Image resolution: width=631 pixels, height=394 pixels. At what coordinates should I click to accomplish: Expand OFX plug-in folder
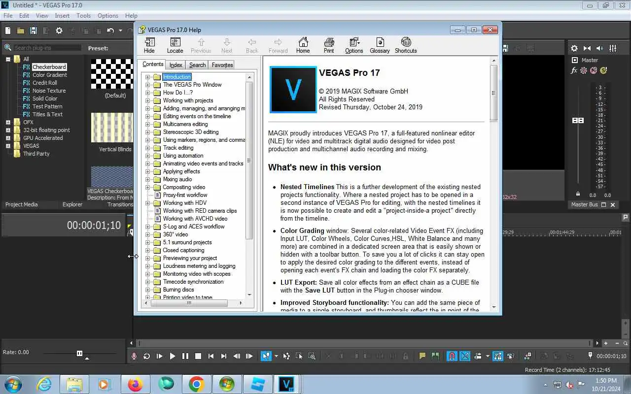8,122
